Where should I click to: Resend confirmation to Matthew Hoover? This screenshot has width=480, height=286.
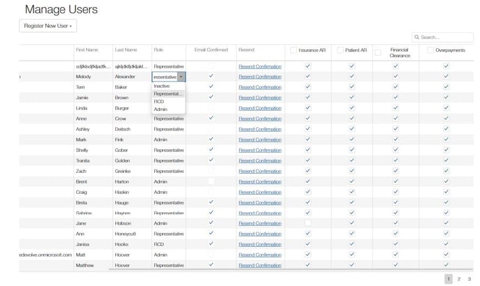coord(260,265)
